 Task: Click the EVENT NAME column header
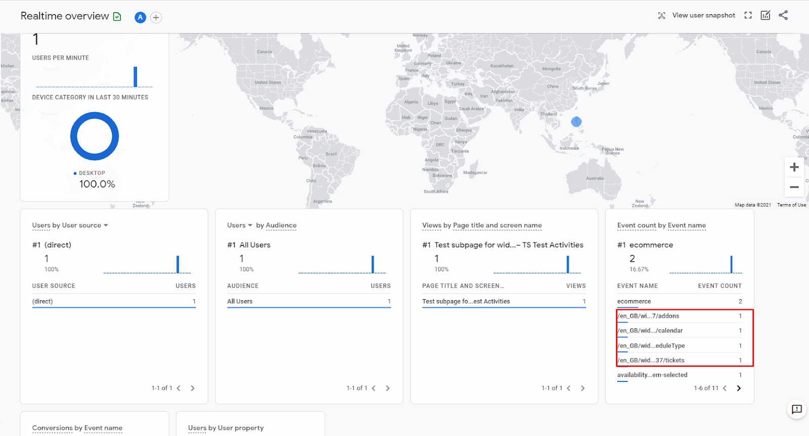pos(638,286)
